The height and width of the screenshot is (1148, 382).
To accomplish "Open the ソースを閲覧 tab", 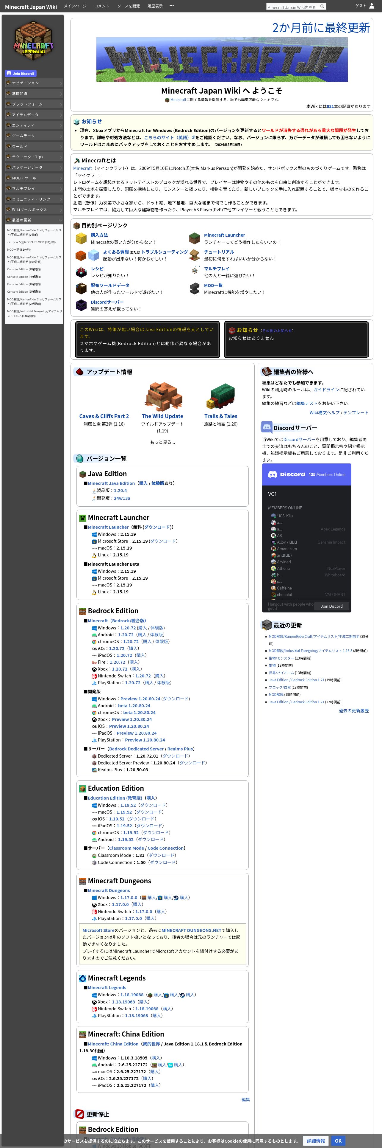I will [x=129, y=6].
